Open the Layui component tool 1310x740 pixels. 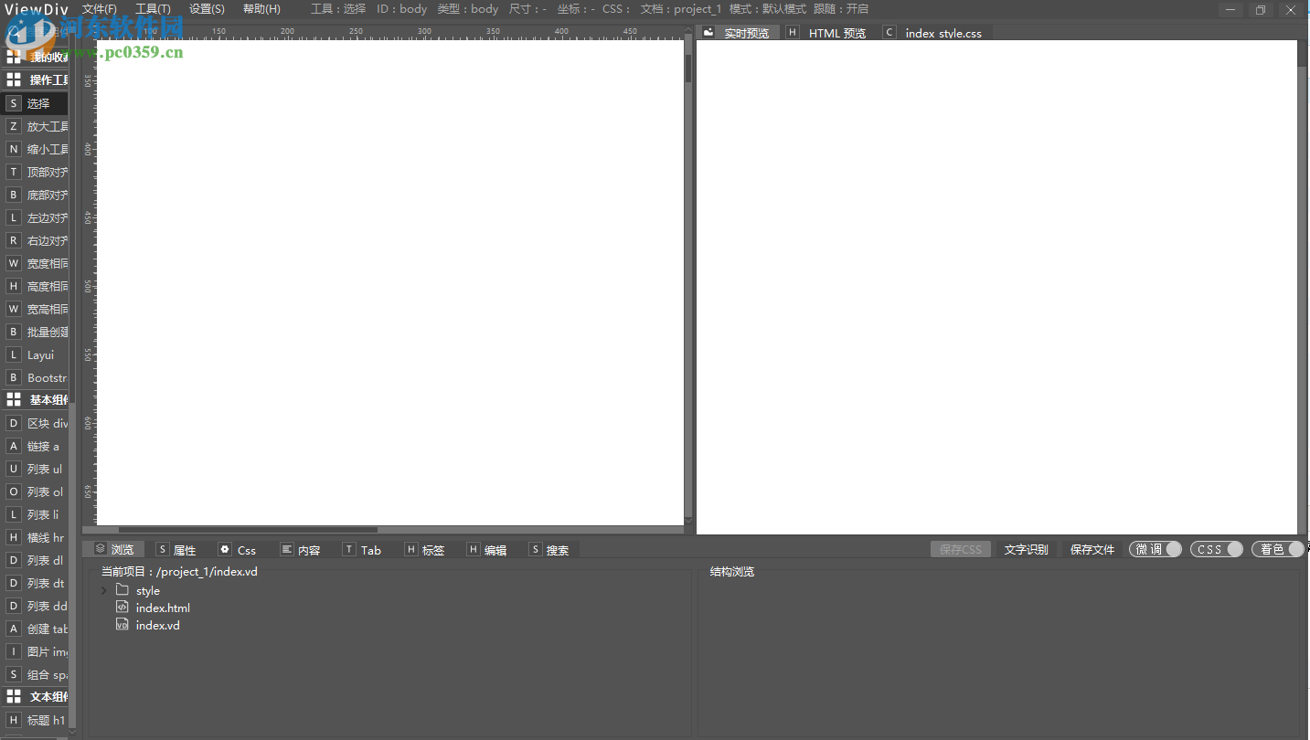coord(35,354)
